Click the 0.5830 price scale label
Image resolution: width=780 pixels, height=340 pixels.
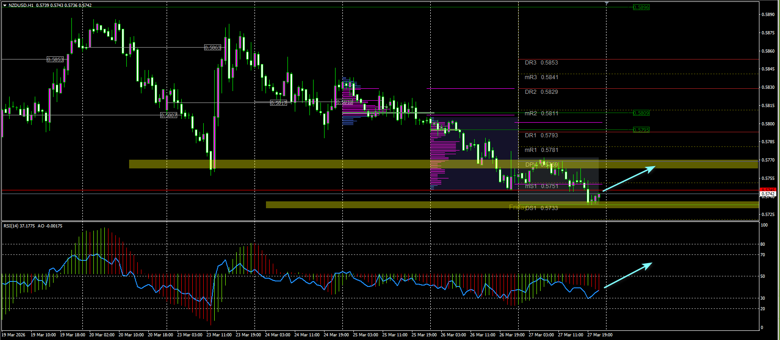click(768, 87)
